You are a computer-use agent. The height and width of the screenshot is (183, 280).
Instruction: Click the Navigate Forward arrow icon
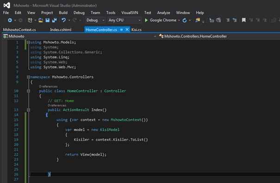pos(20,20)
